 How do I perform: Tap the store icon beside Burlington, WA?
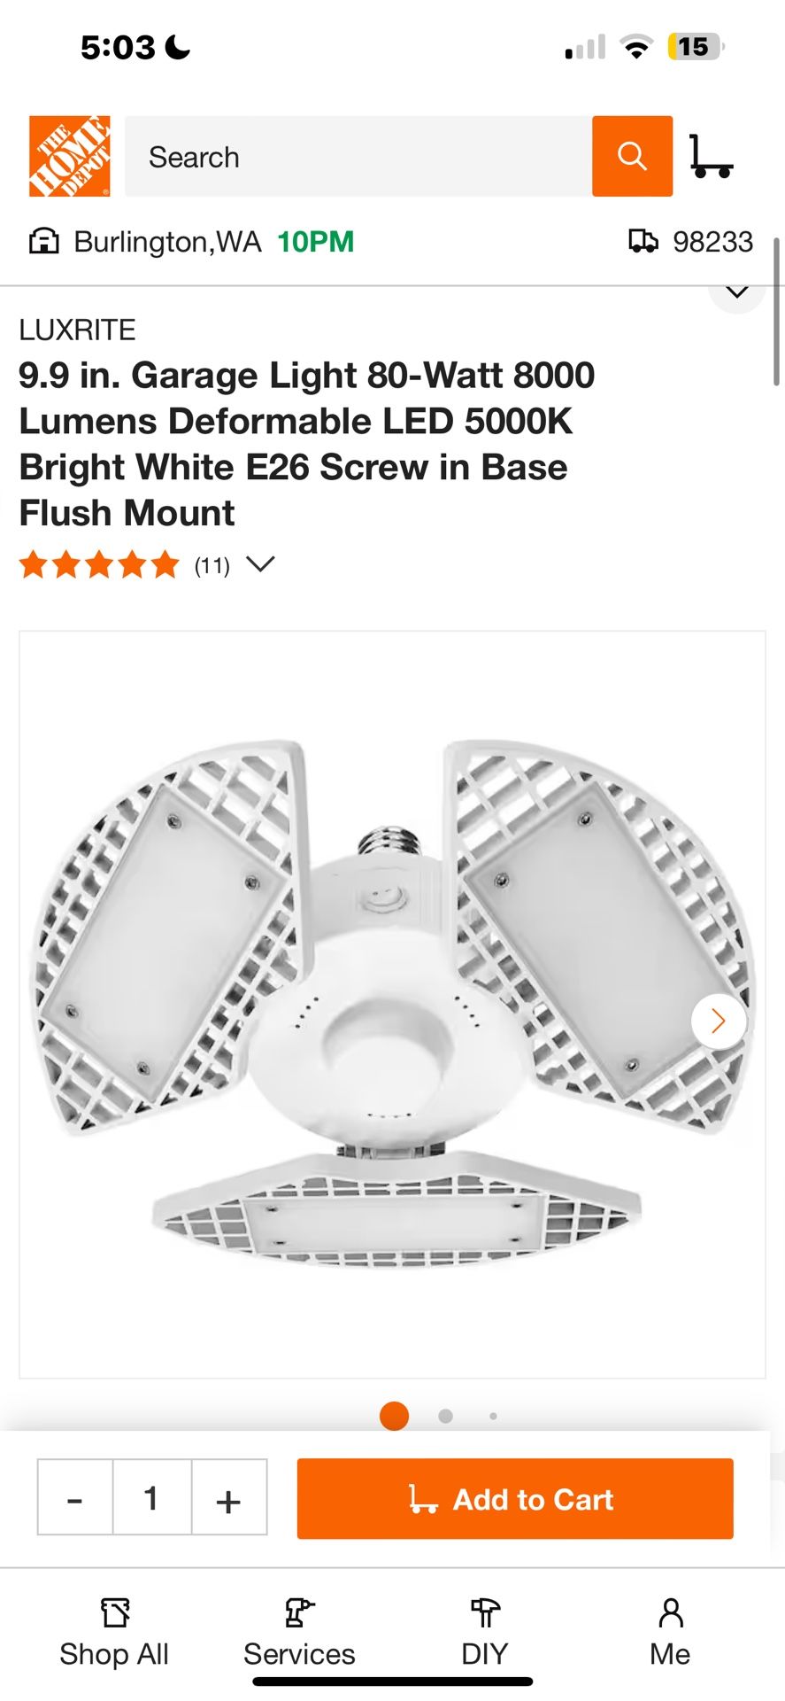tap(44, 241)
